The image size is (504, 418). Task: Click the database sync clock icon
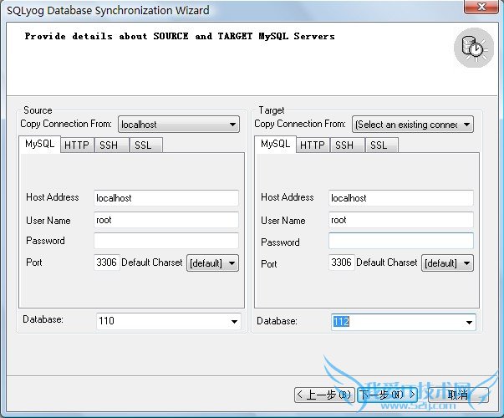click(x=473, y=48)
